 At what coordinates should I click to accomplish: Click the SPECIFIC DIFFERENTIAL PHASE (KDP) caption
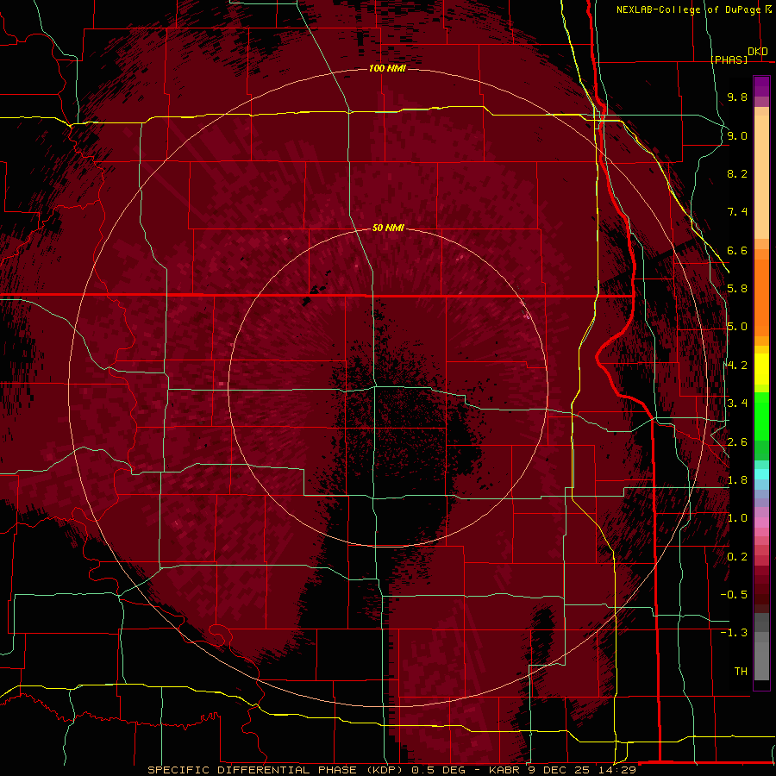tap(278, 770)
